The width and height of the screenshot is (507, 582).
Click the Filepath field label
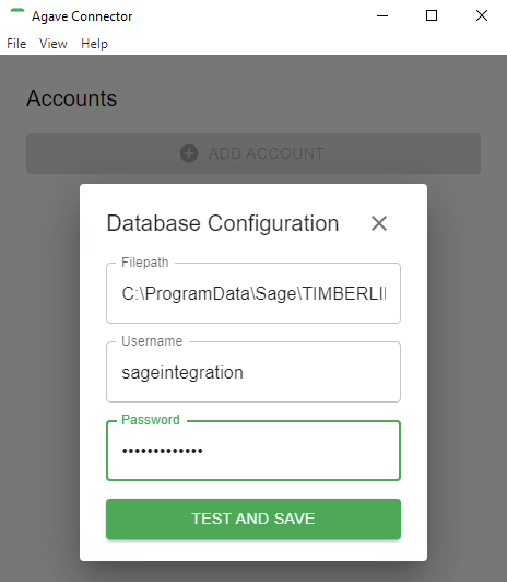click(145, 263)
